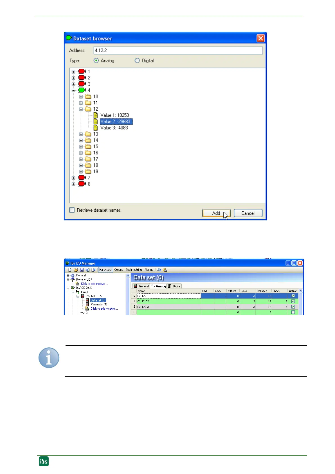
Task: Expand node 8 in Dataset browser
Action: (73, 184)
